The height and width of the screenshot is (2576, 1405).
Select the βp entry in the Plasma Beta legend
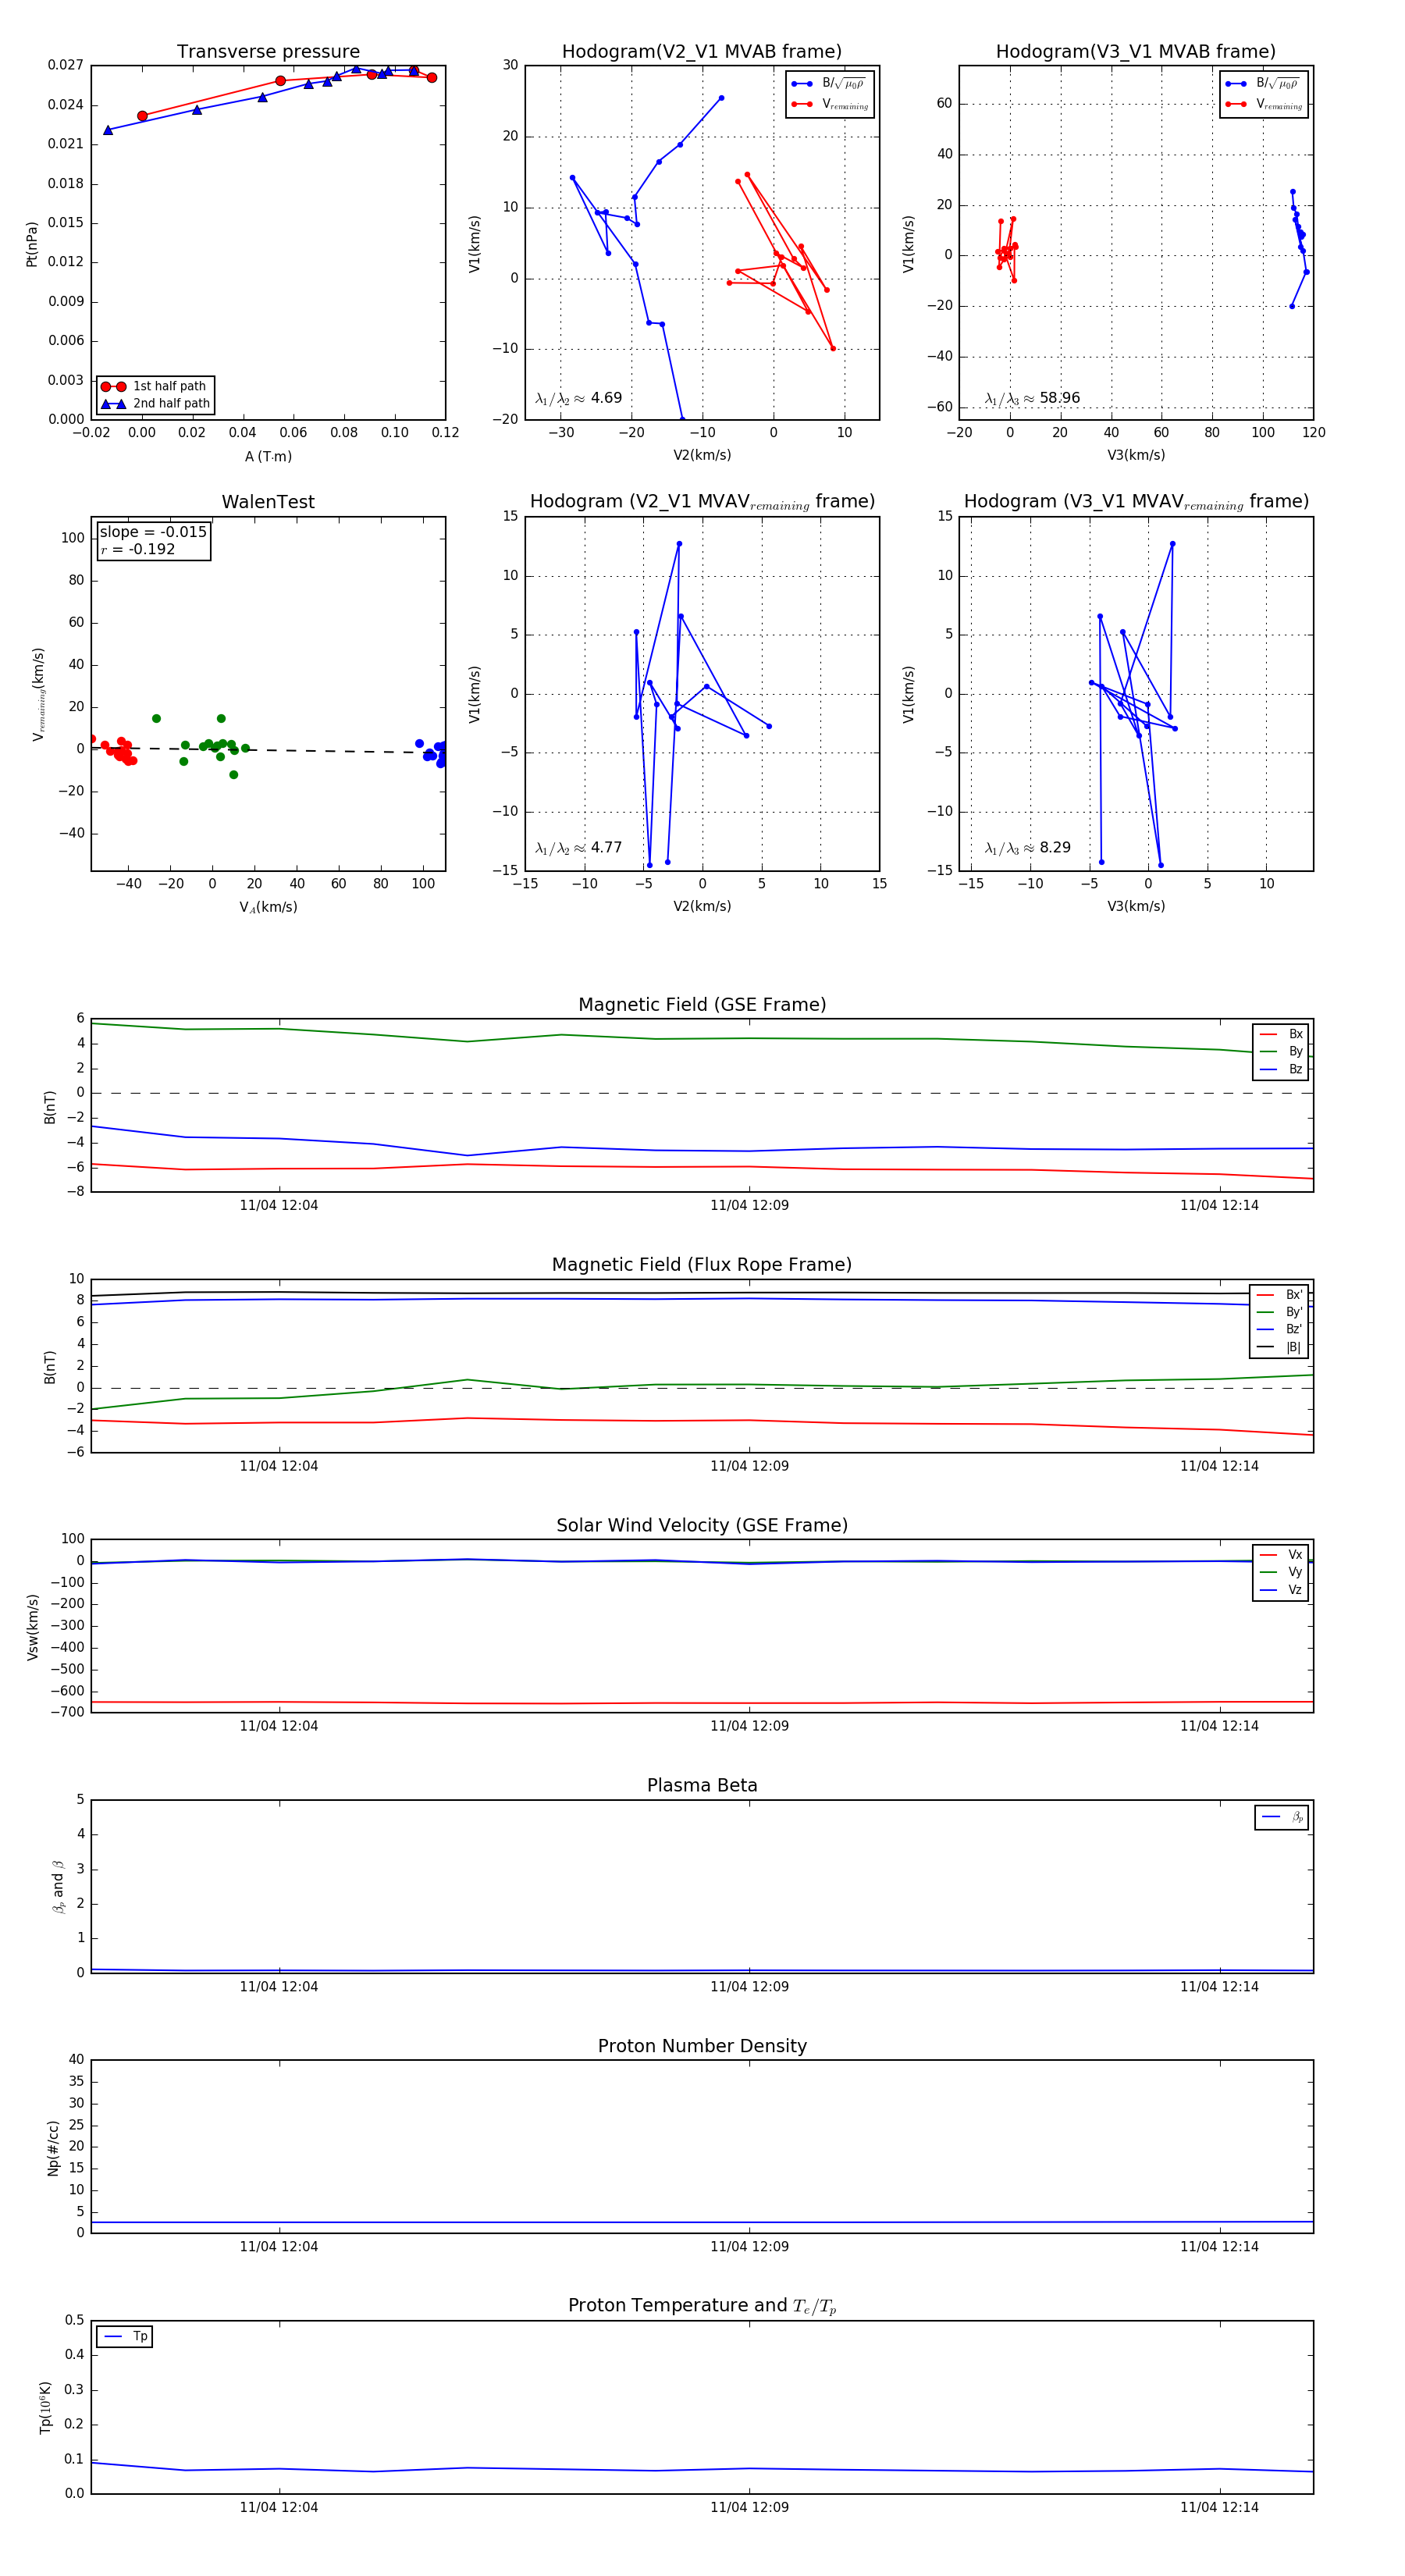(x=1282, y=1817)
